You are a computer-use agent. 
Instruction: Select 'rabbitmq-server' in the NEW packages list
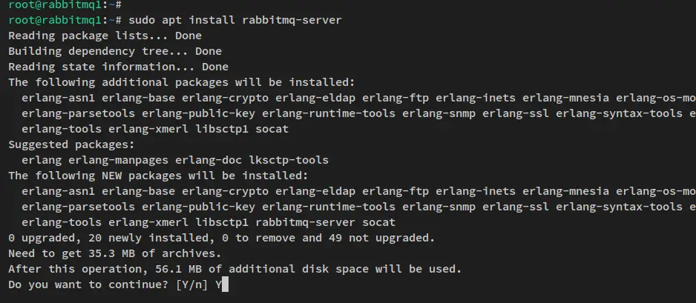click(306, 222)
